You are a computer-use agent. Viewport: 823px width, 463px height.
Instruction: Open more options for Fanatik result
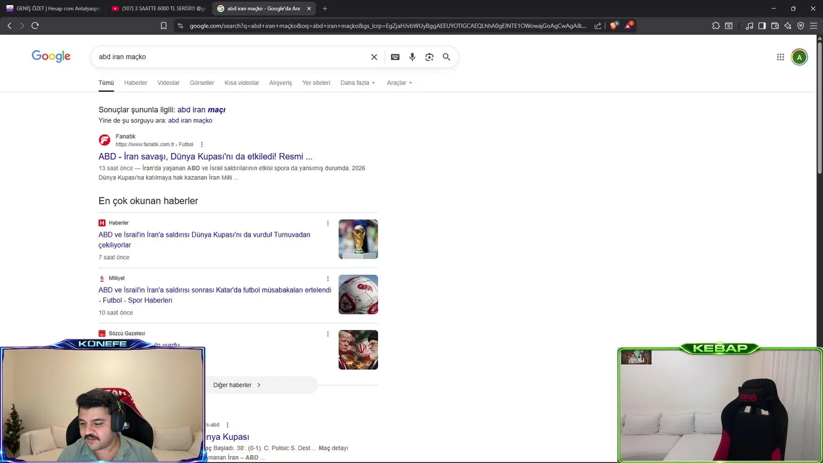pos(202,145)
